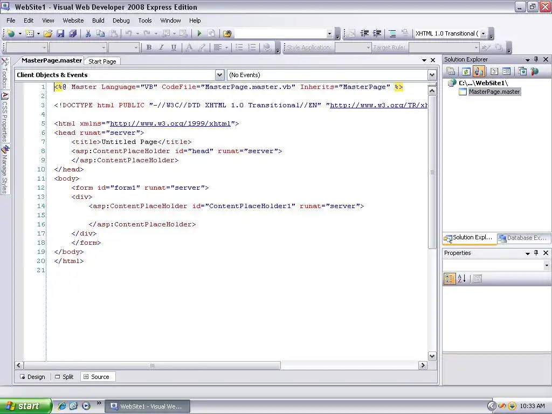The image size is (552, 414).
Task: Open the Tools menu
Action: 144,20
